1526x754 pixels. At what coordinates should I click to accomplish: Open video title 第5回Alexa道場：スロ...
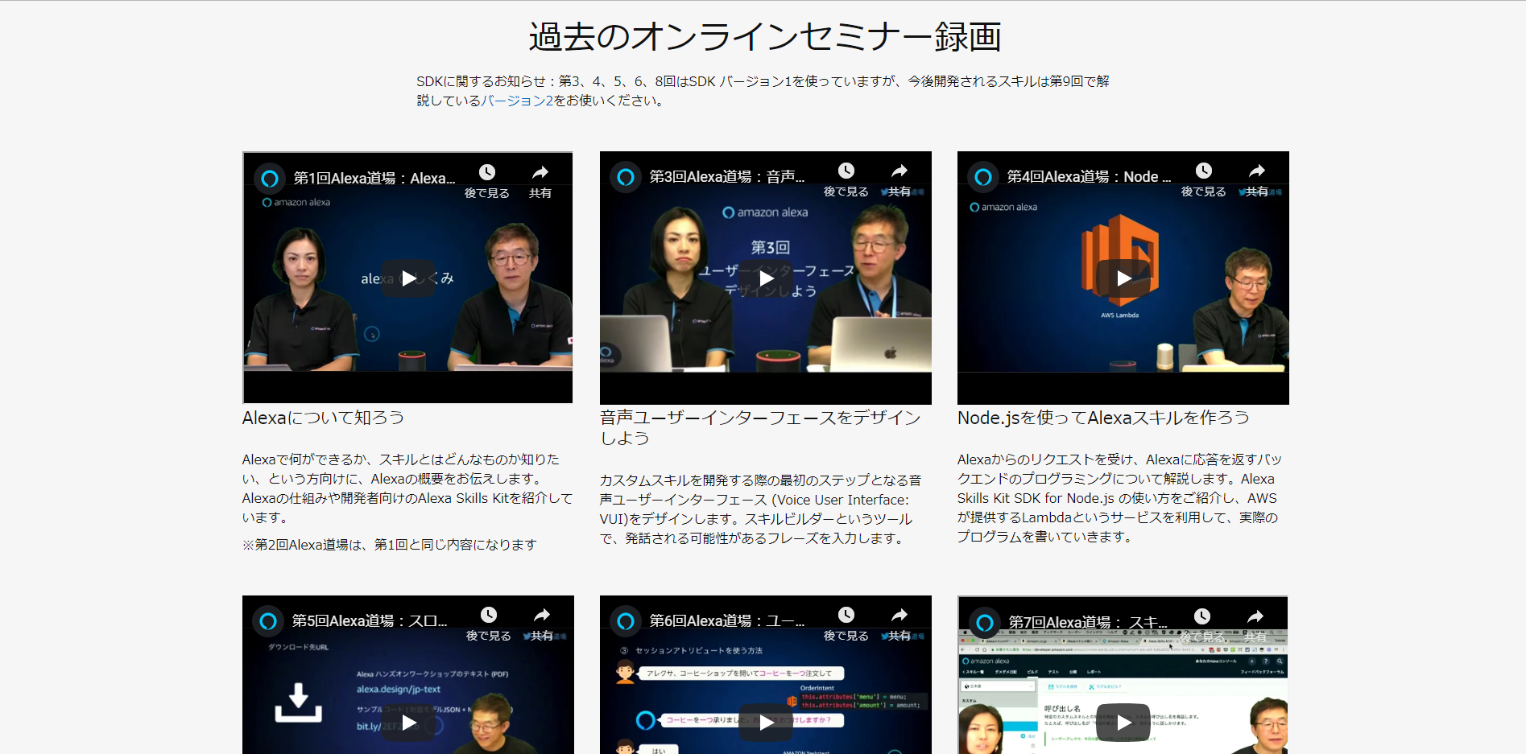click(x=370, y=620)
